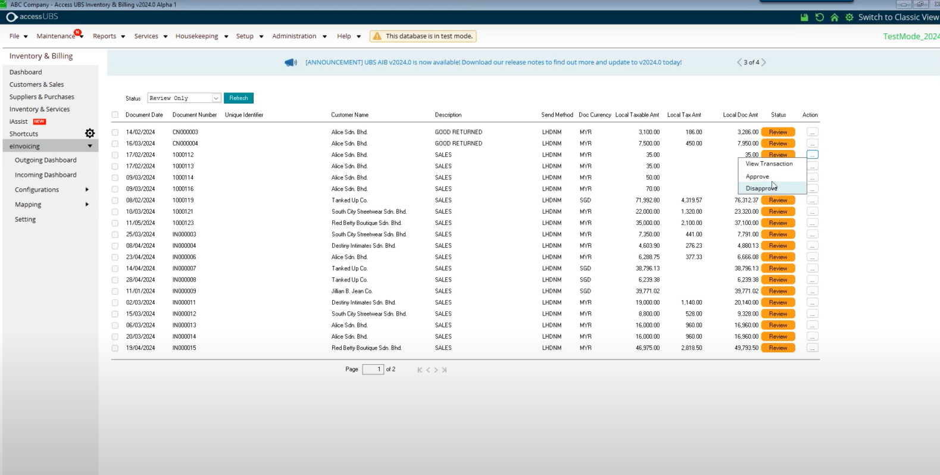Tick checkbox for document 1000112
Screen dimensions: 940x475
pos(115,155)
